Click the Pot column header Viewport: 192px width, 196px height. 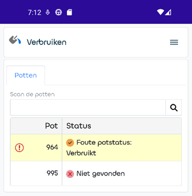(x=52, y=126)
